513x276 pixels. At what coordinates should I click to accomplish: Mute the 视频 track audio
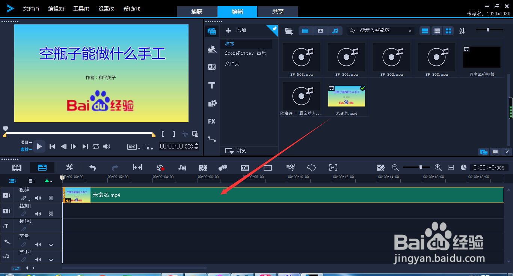click(x=38, y=198)
